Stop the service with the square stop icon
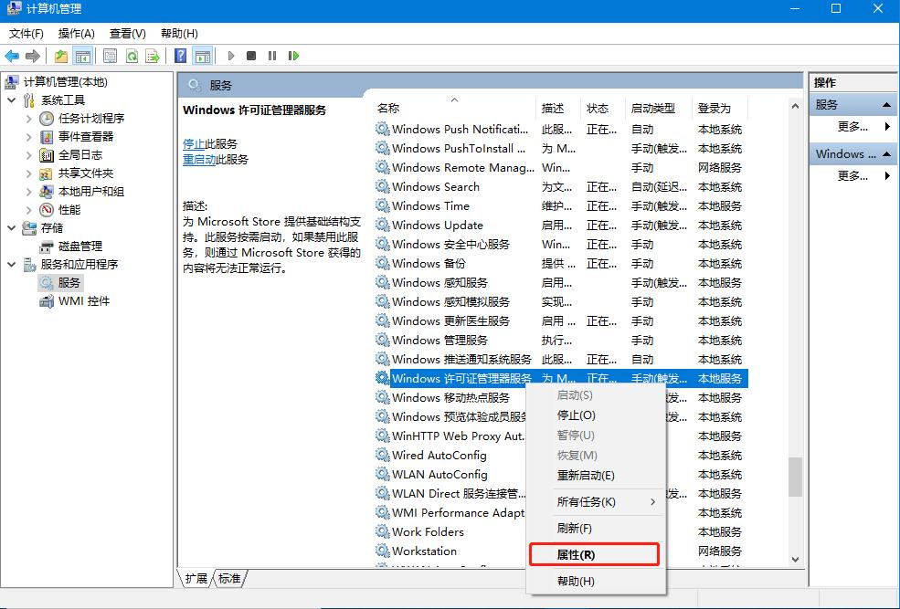The image size is (900, 609). 252,56
